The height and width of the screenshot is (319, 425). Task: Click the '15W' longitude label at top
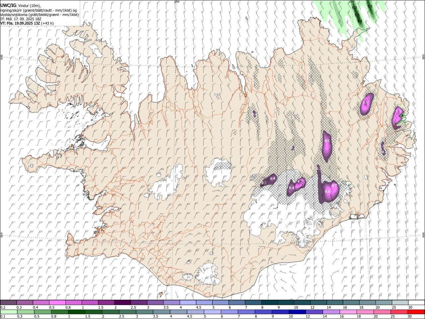point(352,2)
